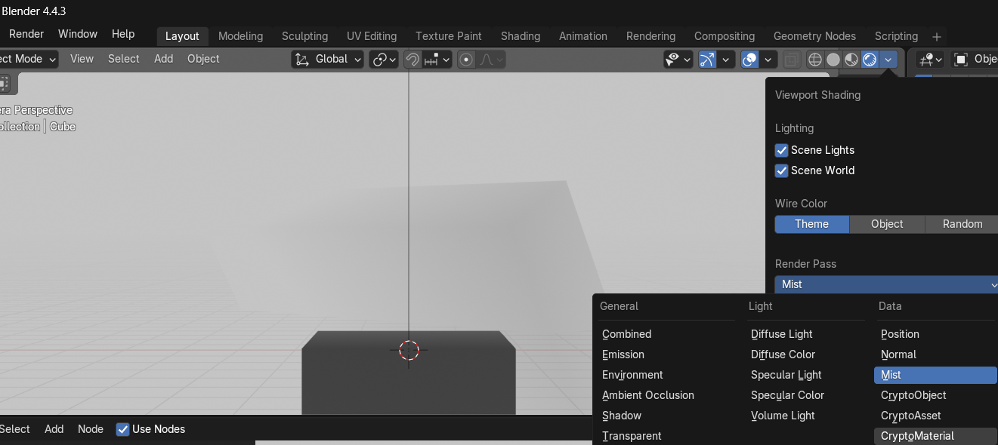998x445 pixels.
Task: Uncheck Scene Lights checkbox
Action: [782, 150]
